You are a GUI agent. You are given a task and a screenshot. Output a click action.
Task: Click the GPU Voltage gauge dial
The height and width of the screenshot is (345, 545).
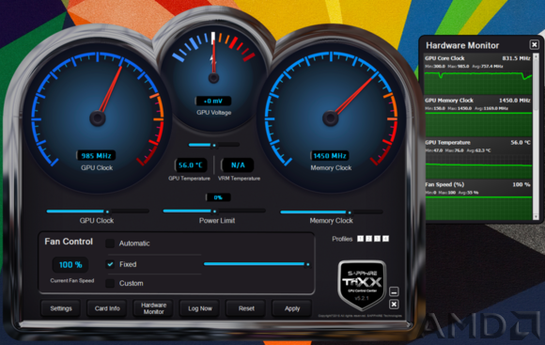213,77
